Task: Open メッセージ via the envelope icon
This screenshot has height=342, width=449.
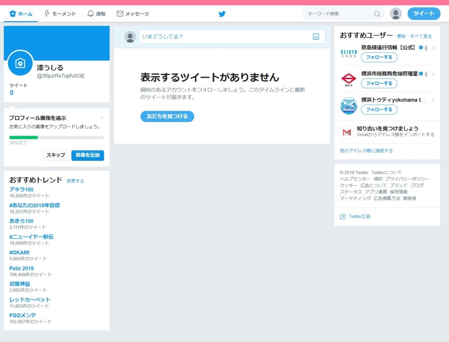Action: tap(119, 14)
